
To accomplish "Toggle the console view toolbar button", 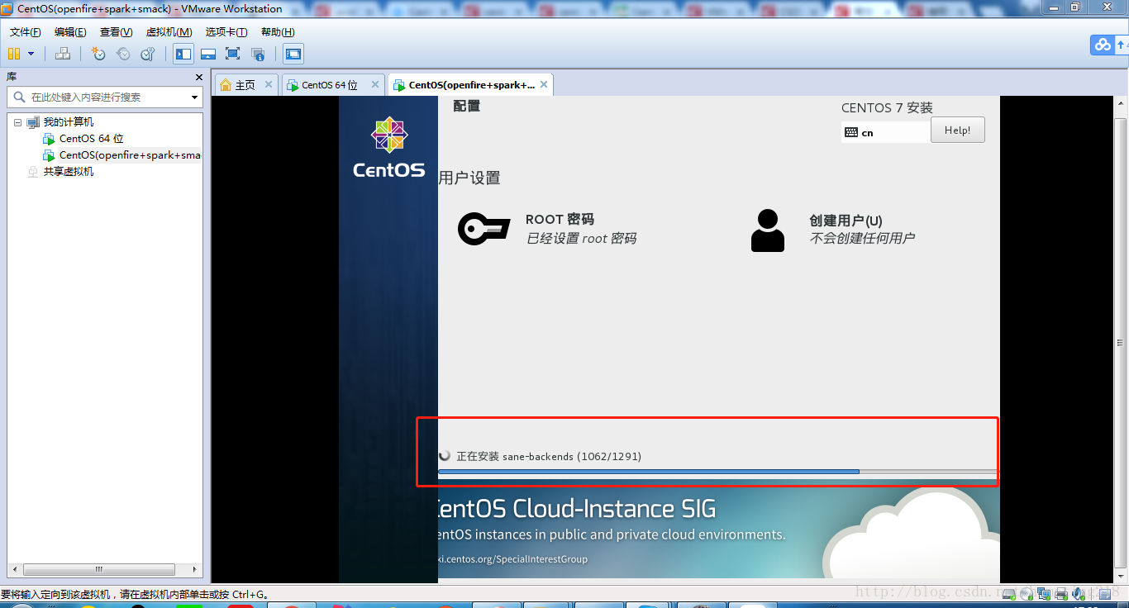I will click(x=293, y=55).
